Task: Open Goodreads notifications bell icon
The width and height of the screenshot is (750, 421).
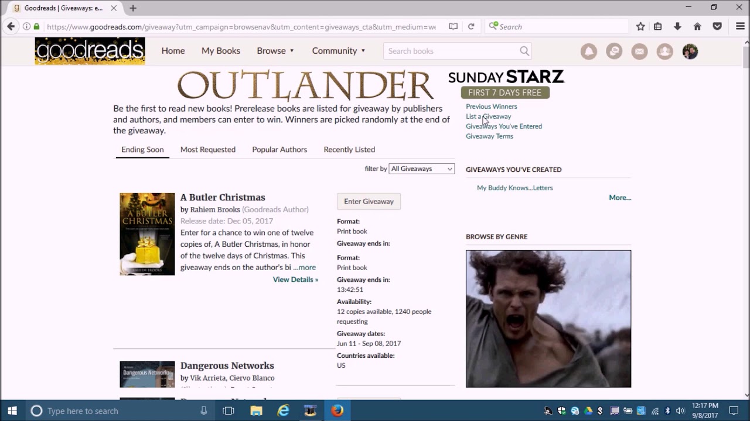Action: click(589, 51)
